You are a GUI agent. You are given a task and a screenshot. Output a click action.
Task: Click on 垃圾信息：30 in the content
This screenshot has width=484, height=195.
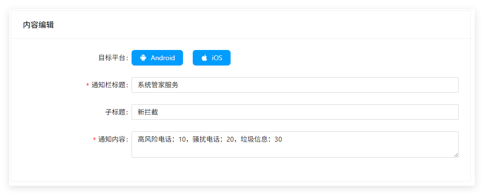(261, 139)
